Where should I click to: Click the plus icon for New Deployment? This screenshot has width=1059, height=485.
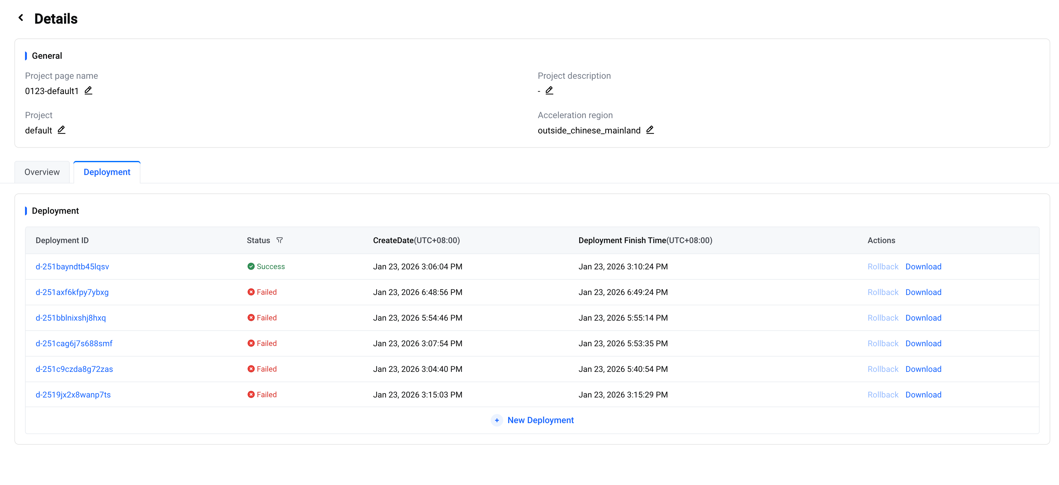coord(497,420)
